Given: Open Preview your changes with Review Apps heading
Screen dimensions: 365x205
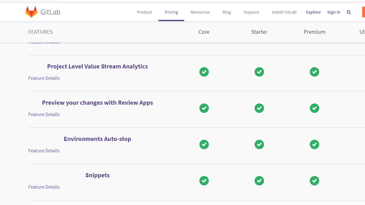Looking at the screenshot, I should pos(97,102).
